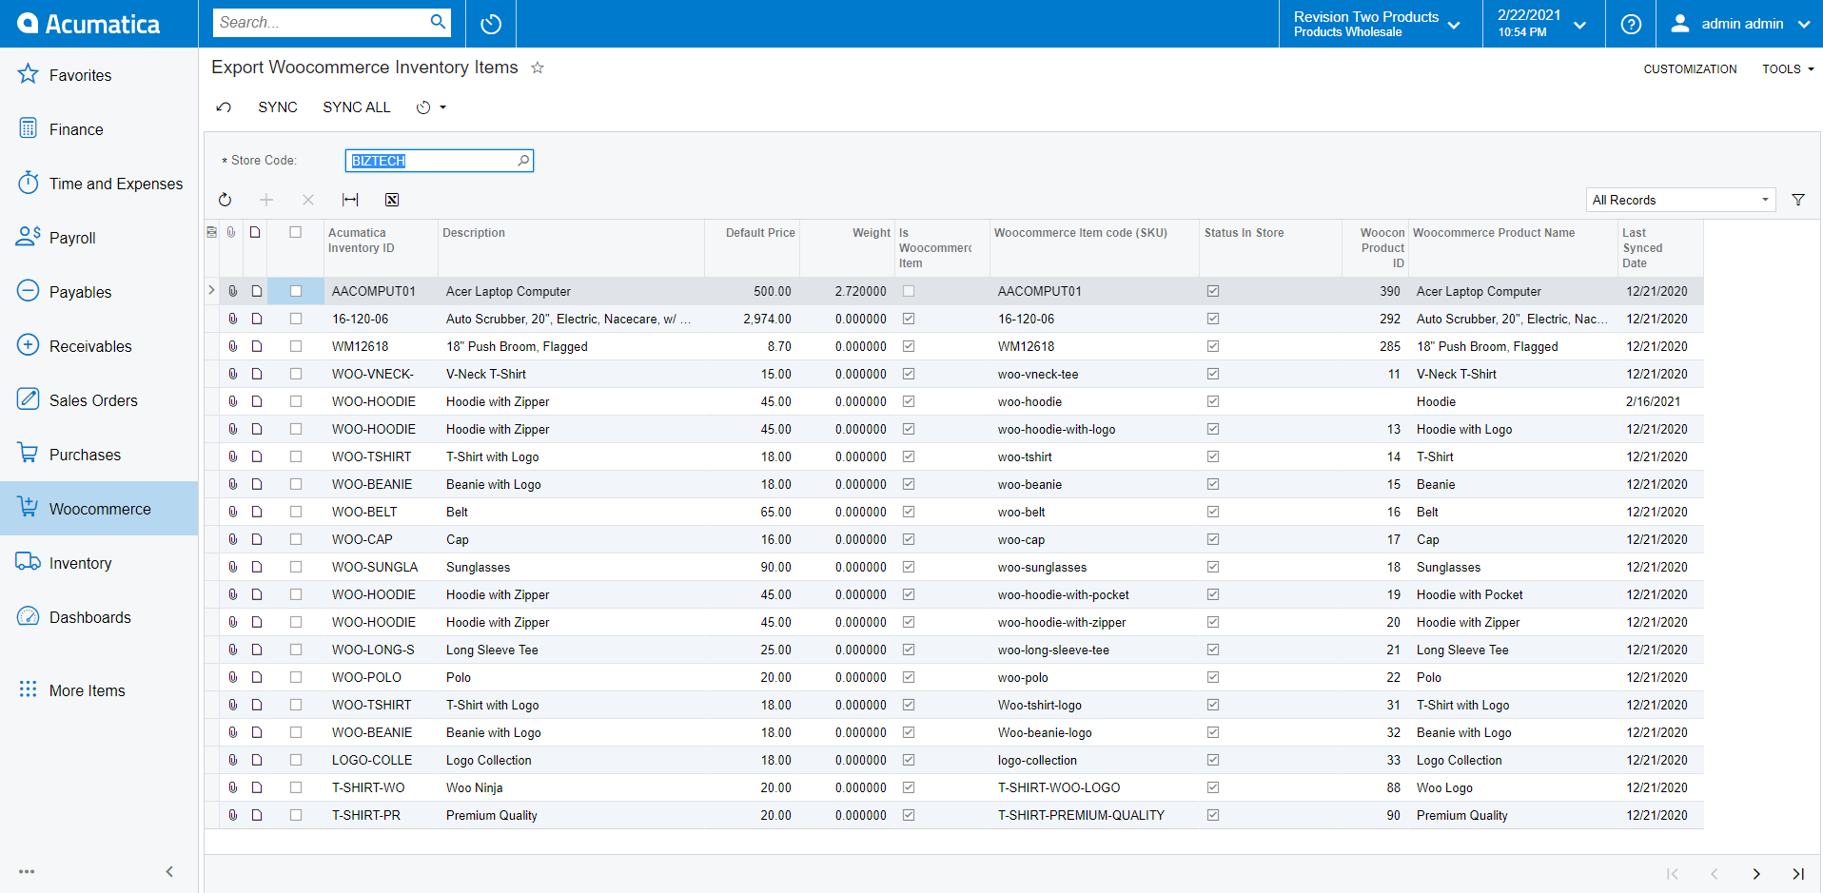Open Favorites in the sidebar

(99, 75)
